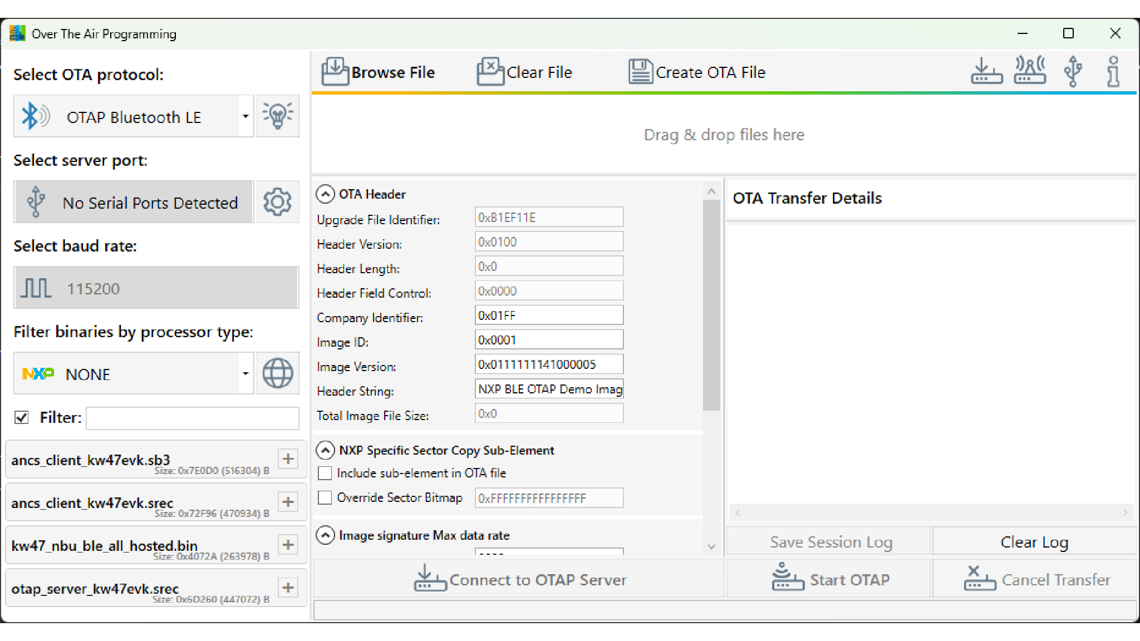Open the NONE processor type dropdown

tap(245, 373)
